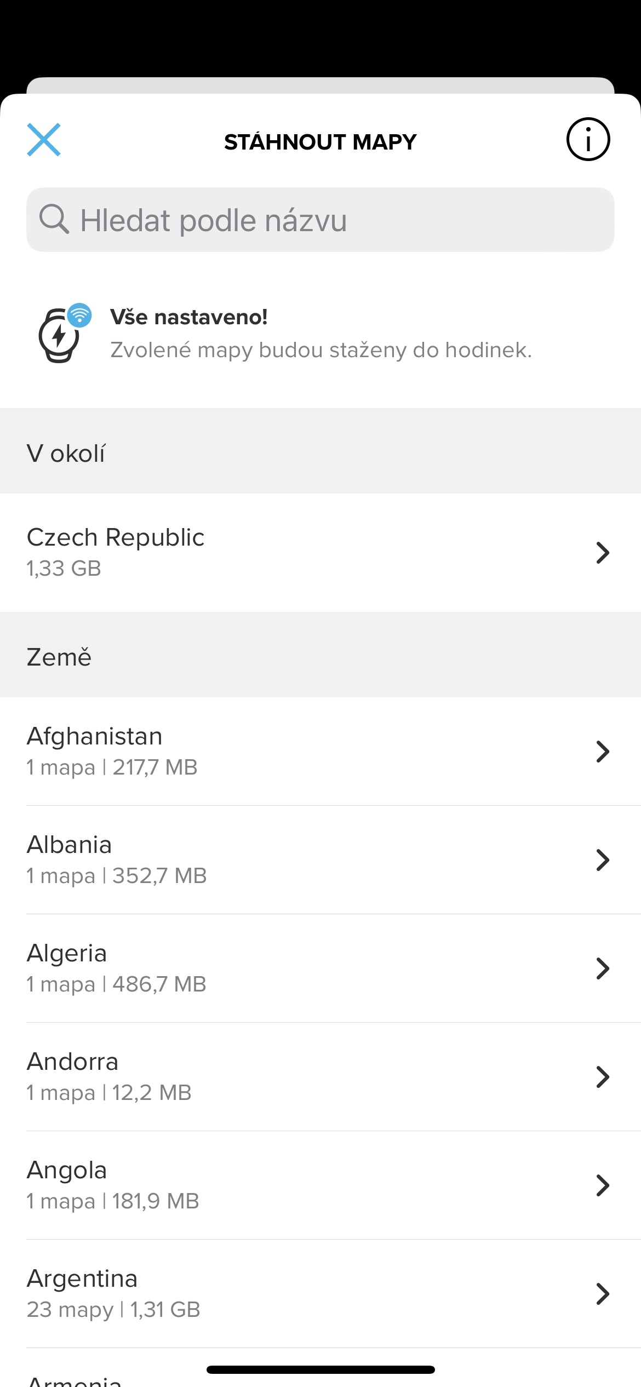
Task: Select the Czech Republic 1,33 GB map
Action: (219, 553)
